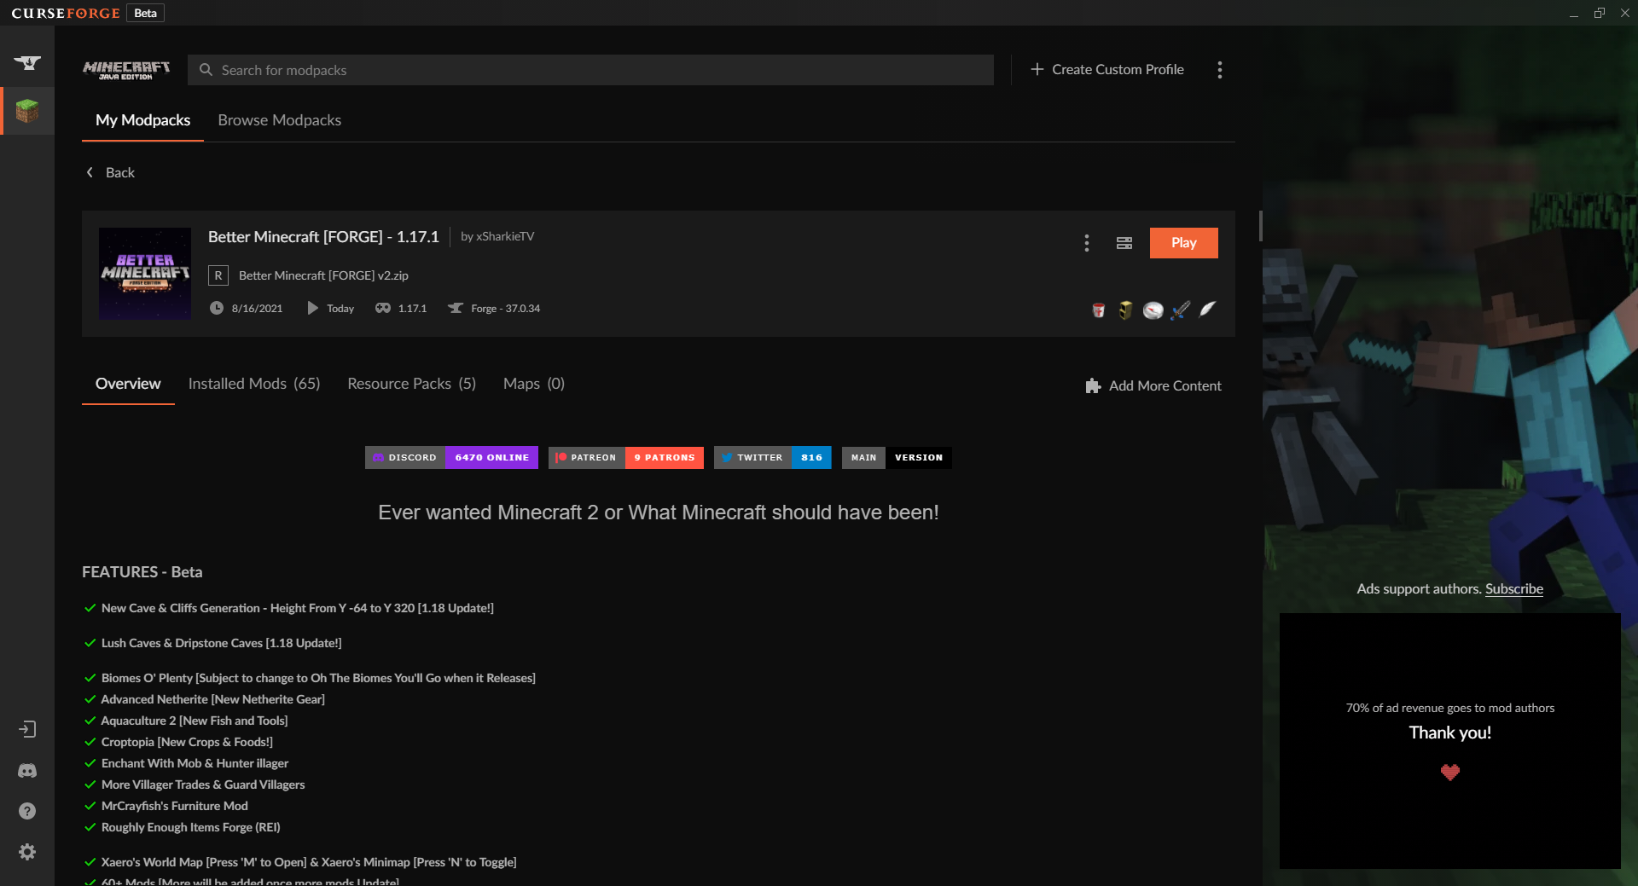This screenshot has height=886, width=1638.
Task: Click the Lush Caves & Dripstone Caves line
Action: click(x=222, y=643)
